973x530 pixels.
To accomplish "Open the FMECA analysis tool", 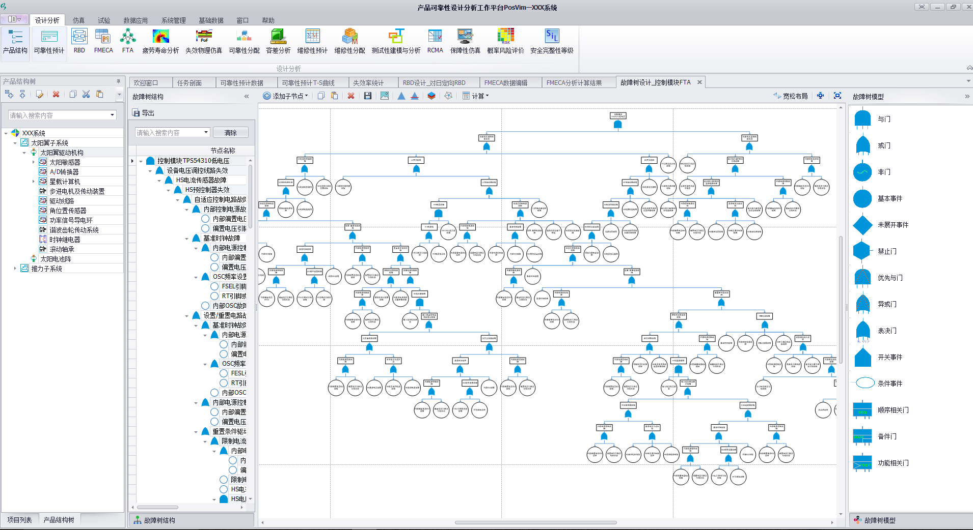I will click(103, 42).
